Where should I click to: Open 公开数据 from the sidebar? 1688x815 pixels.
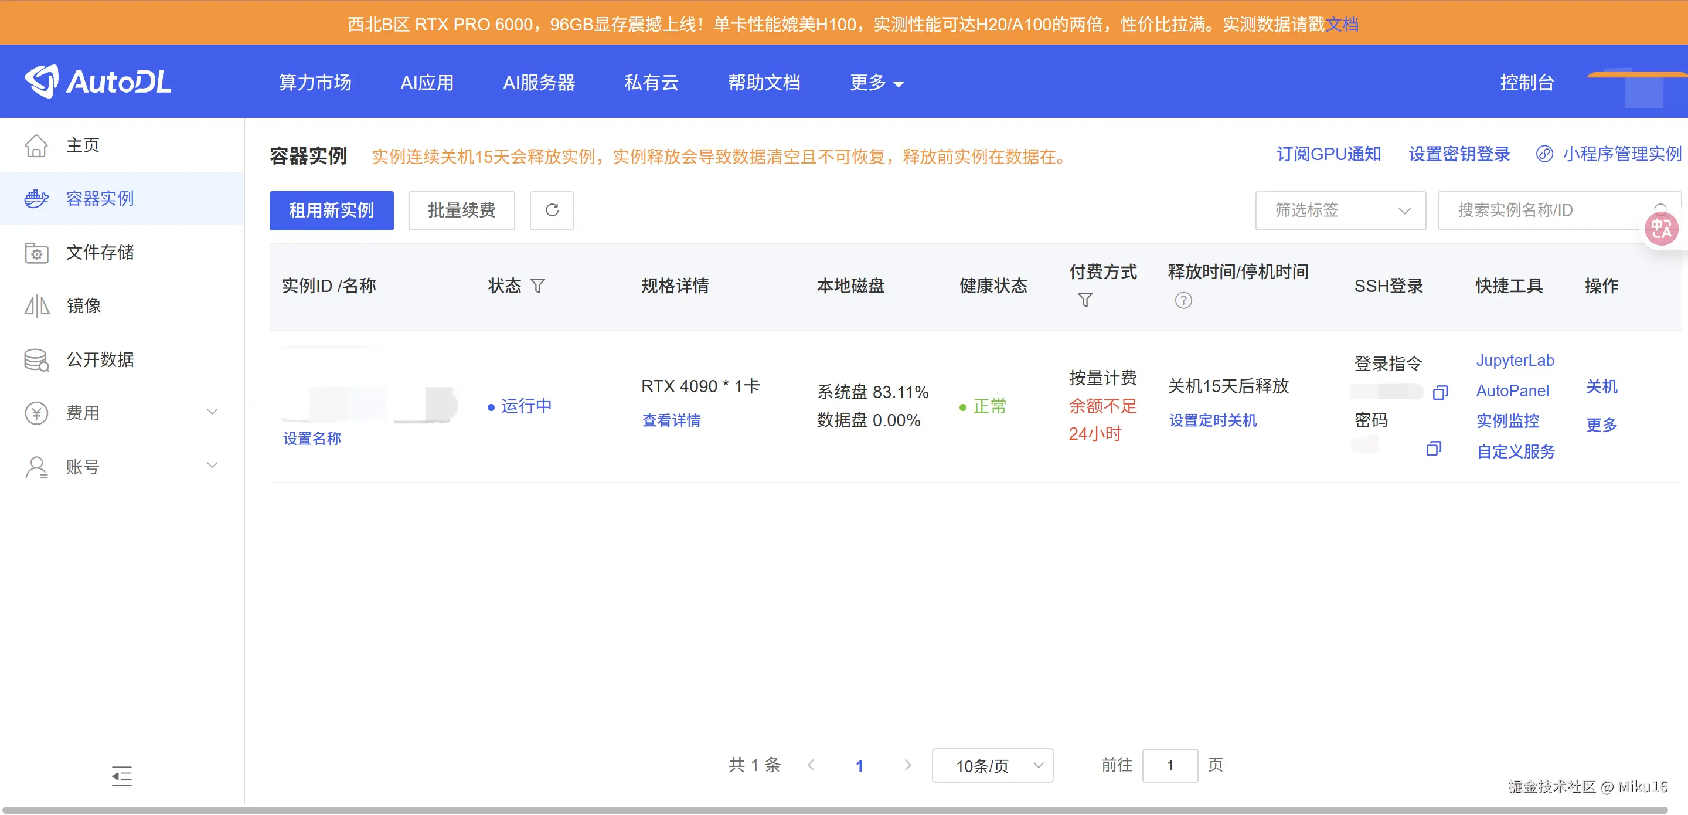[x=100, y=359]
